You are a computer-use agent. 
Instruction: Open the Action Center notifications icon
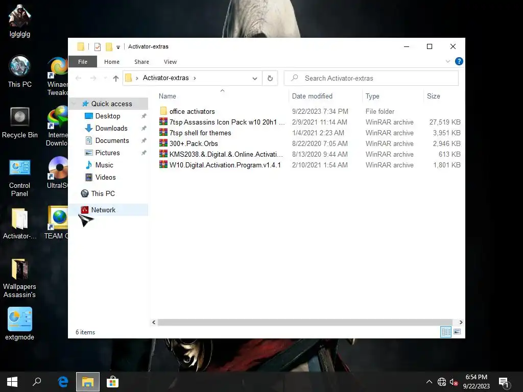pos(504,382)
